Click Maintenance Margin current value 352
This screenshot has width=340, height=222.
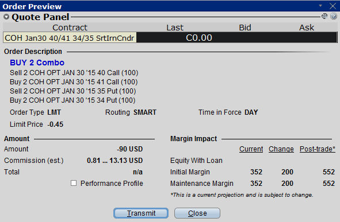257,184
